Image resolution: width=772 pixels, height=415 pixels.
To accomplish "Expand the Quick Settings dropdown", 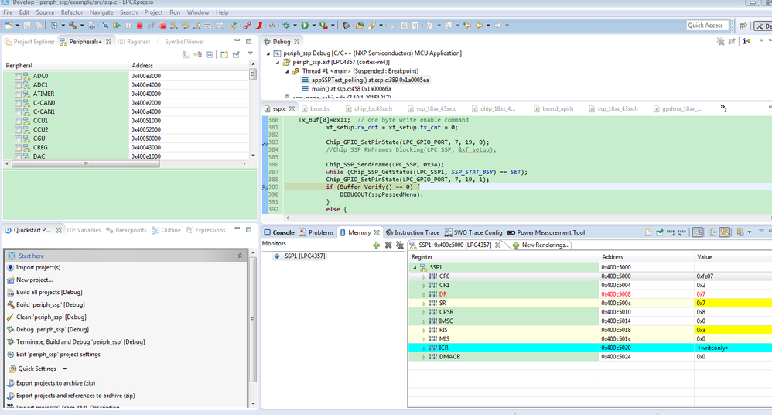I will pos(64,369).
